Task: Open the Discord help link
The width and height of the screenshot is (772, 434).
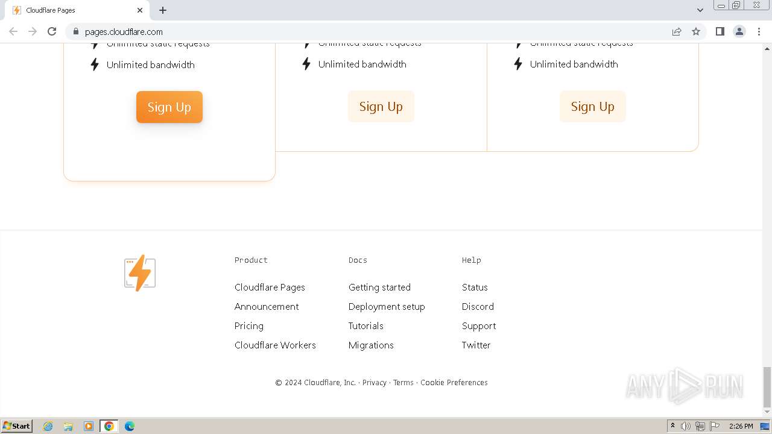Action: [x=478, y=306]
